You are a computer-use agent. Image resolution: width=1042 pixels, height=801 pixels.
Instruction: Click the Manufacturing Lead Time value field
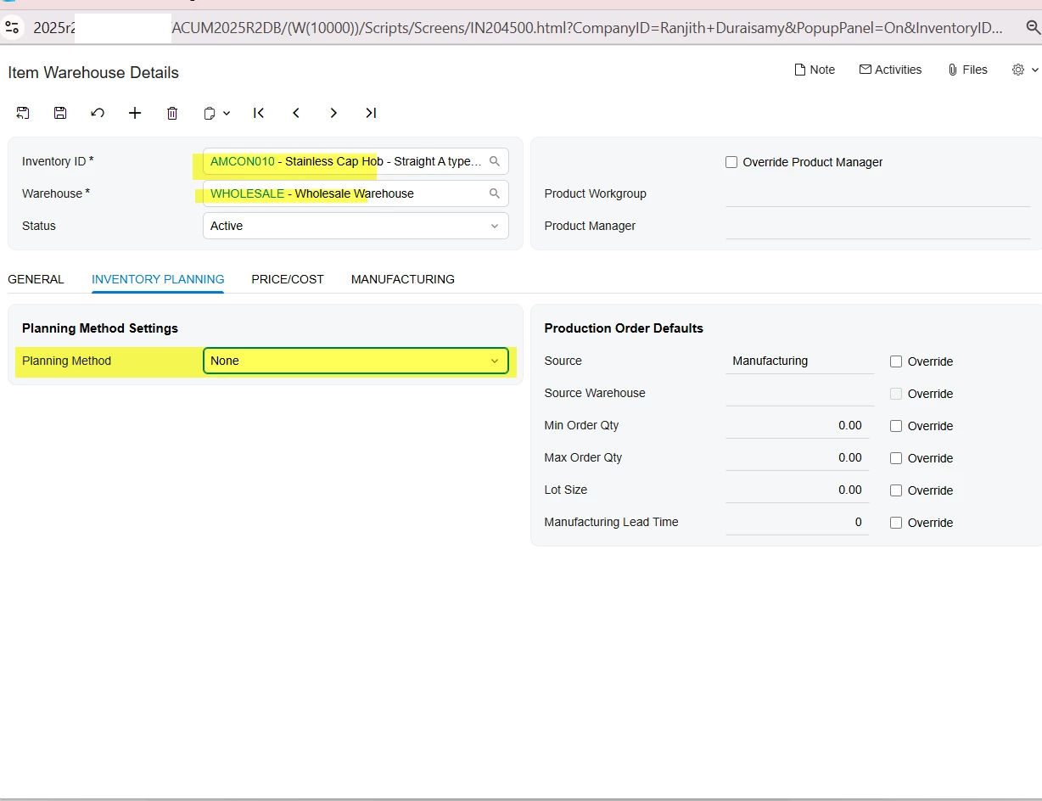[798, 523]
